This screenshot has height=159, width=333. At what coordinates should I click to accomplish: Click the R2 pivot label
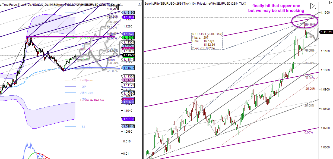click(x=84, y=13)
